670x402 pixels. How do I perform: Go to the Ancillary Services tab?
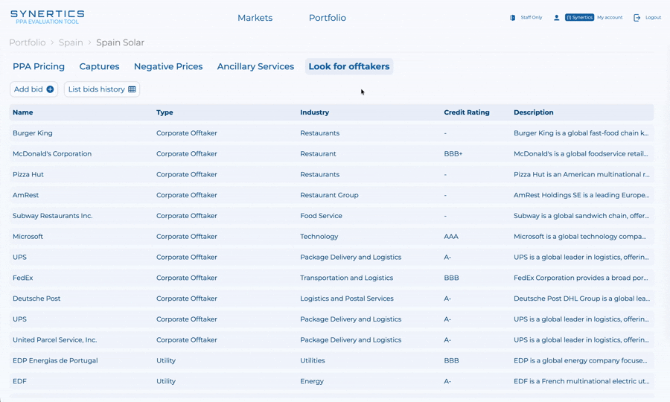click(x=255, y=66)
